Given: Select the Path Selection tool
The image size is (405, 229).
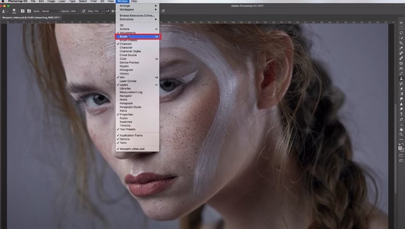Looking at the screenshot, I should tap(401, 125).
